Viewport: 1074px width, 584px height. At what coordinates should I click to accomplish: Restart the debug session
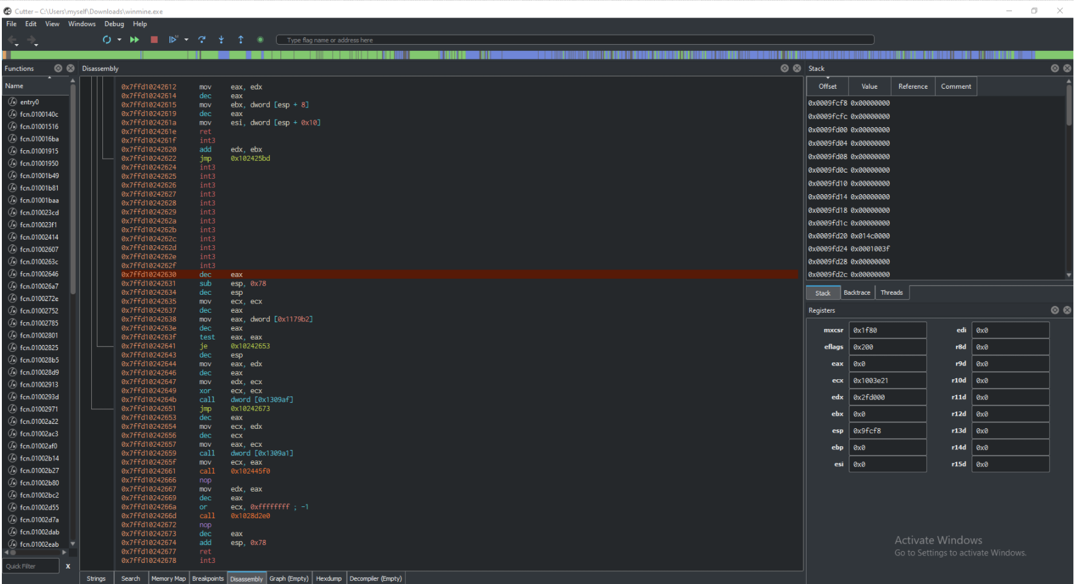click(107, 39)
